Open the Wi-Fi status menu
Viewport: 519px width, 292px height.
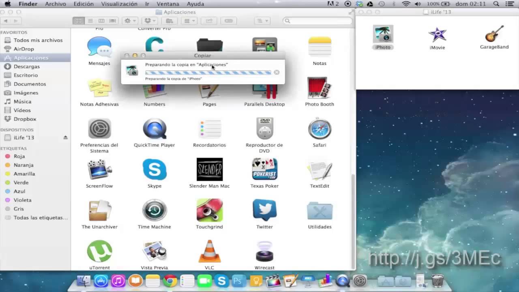(x=406, y=4)
